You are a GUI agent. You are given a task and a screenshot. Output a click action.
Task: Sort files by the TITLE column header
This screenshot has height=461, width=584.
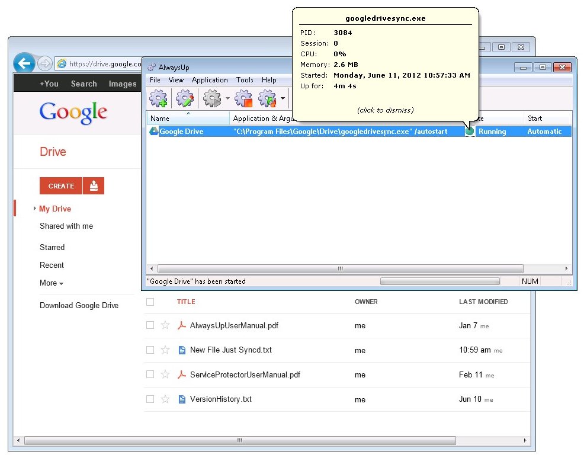(x=186, y=302)
